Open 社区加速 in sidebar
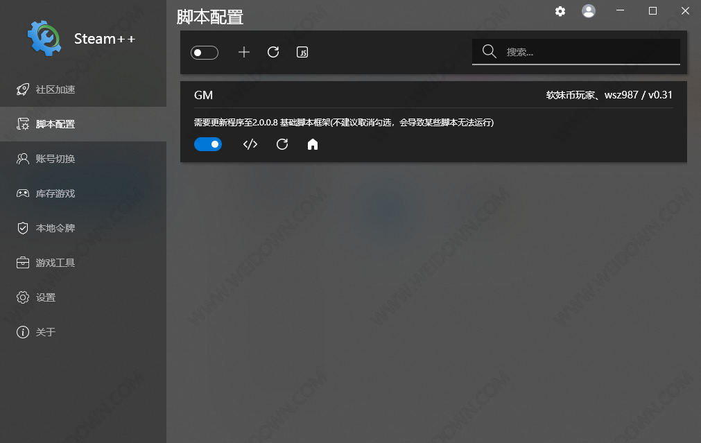This screenshot has height=443, width=701. click(55, 89)
